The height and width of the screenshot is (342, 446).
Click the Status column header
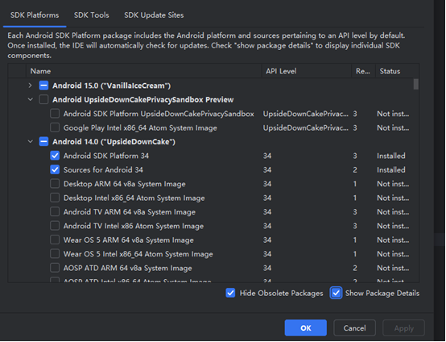click(x=397, y=71)
